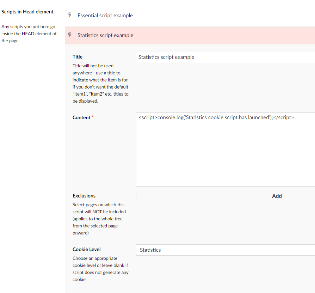
Task: Open the Cookie Level dropdown showing Statistics
Action: point(225,250)
